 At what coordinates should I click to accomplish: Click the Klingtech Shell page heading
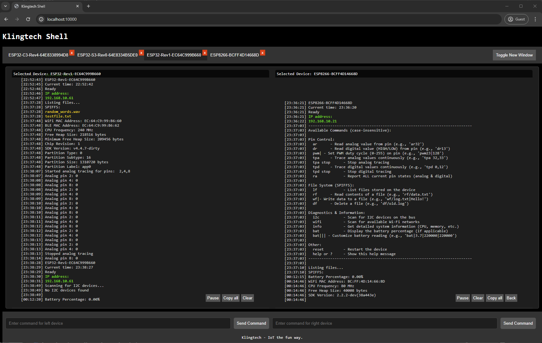[35, 37]
